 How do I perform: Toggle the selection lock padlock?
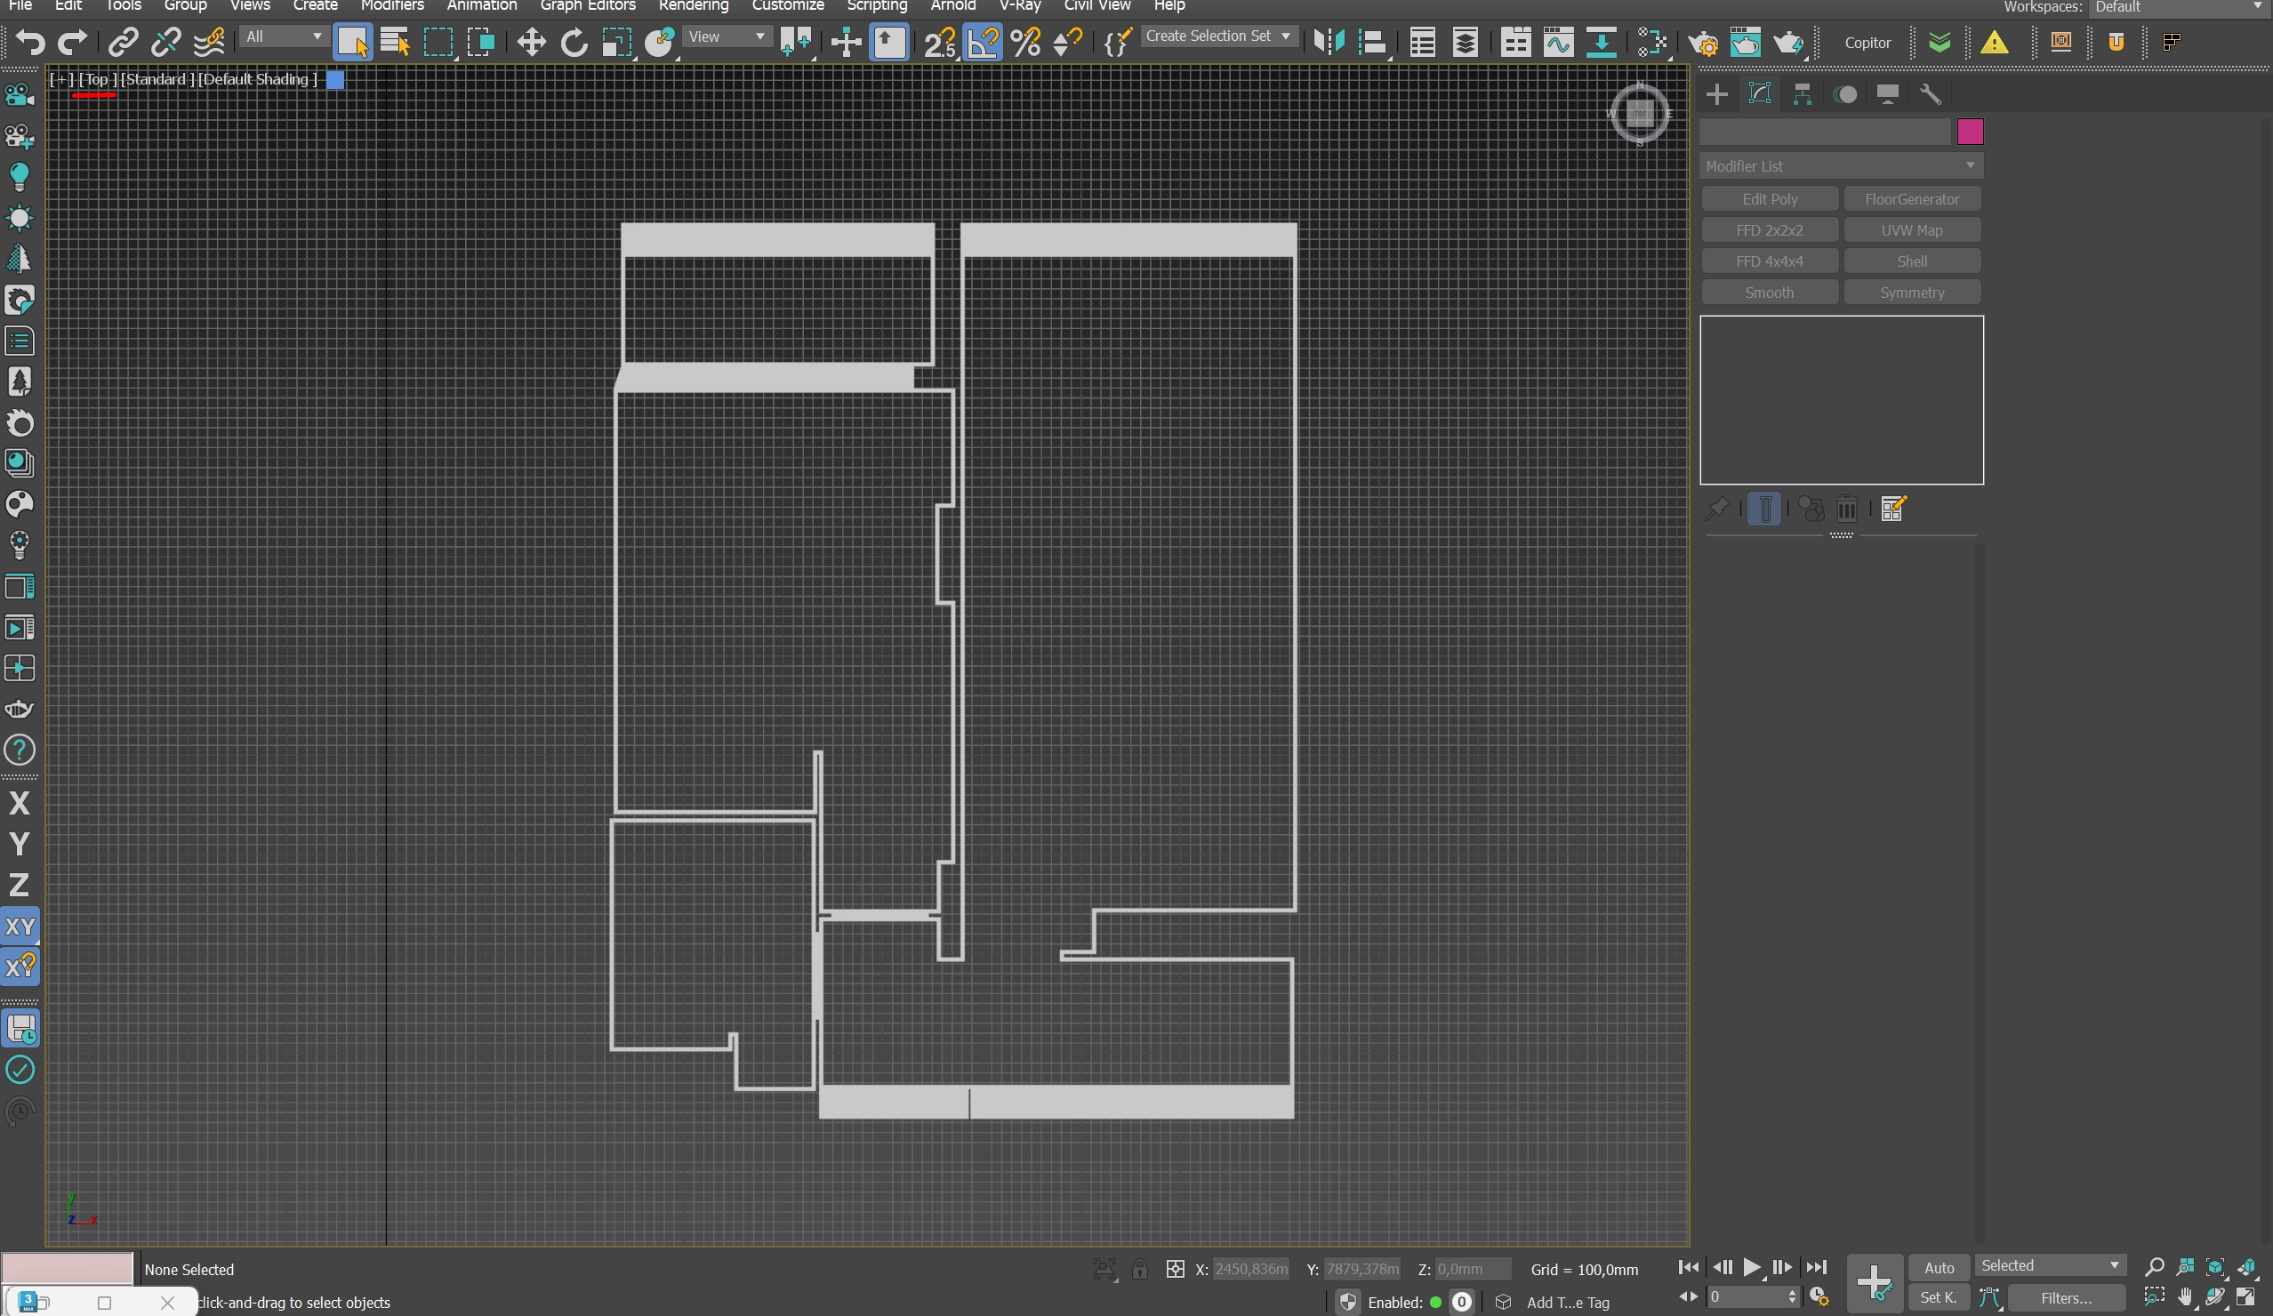click(x=1139, y=1269)
